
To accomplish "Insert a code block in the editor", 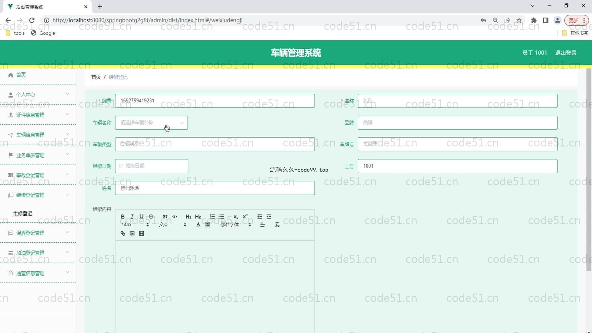I will [x=175, y=216].
